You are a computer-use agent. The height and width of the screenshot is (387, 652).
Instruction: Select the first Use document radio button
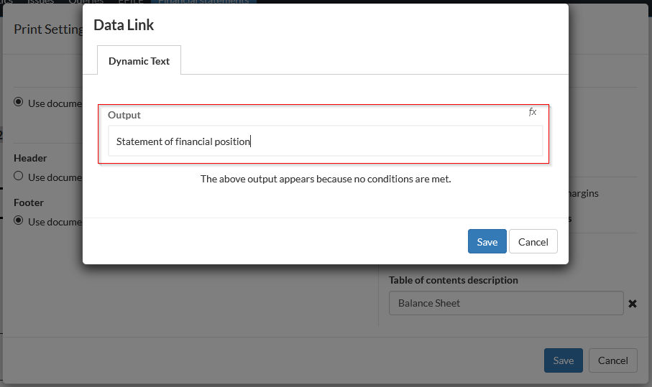point(19,102)
